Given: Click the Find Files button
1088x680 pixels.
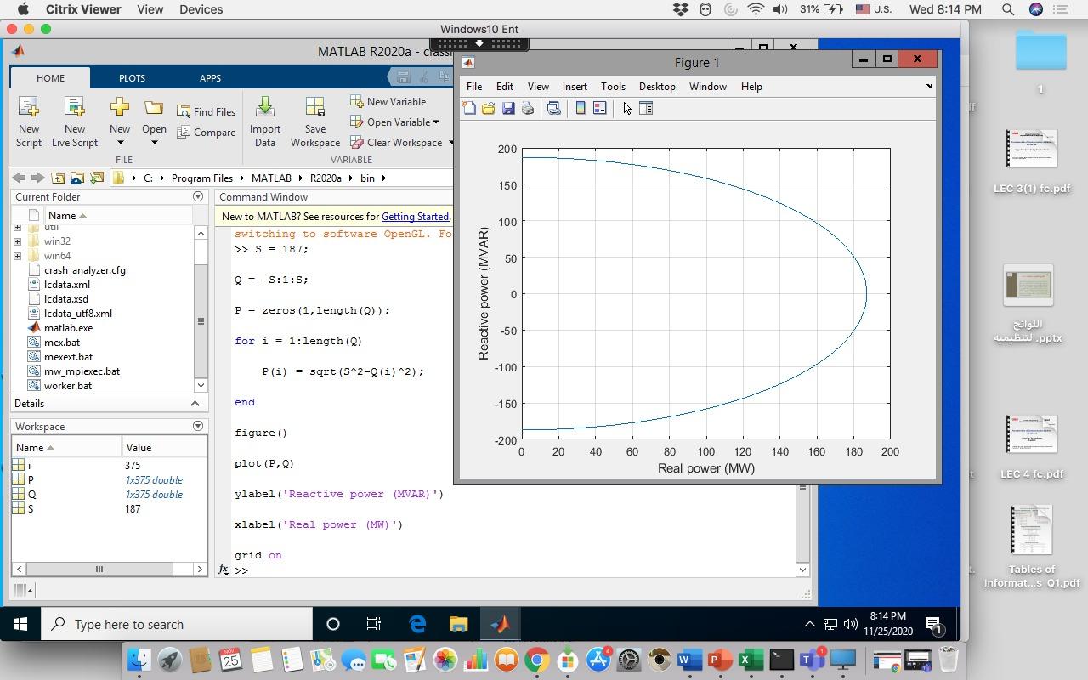Looking at the screenshot, I should coord(206,111).
